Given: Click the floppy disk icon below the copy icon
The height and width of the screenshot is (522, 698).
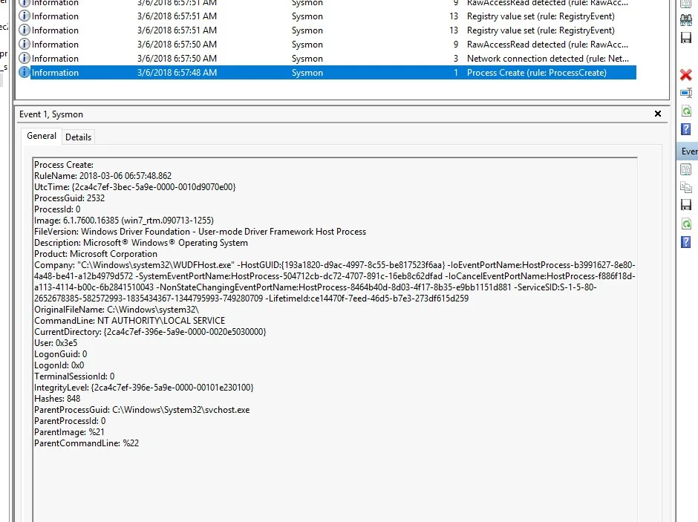Looking at the screenshot, I should (x=687, y=205).
